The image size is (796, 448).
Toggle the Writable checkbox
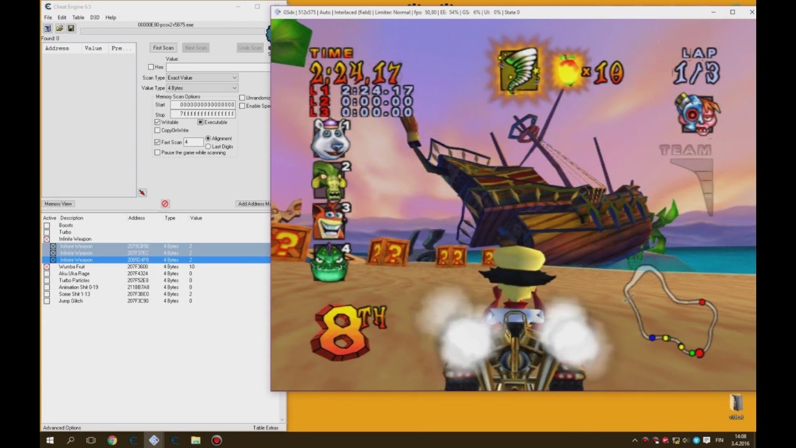[x=157, y=122]
